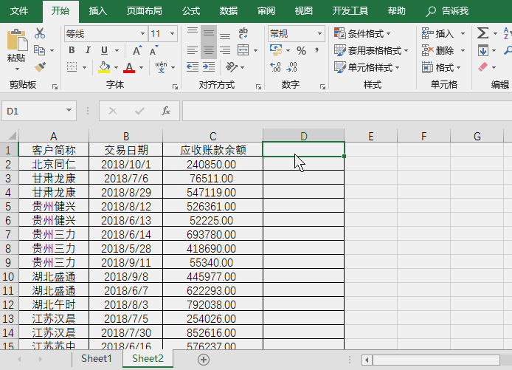Click the Cut scissors icon
Image resolution: width=512 pixels, height=370 pixels.
coord(40,33)
